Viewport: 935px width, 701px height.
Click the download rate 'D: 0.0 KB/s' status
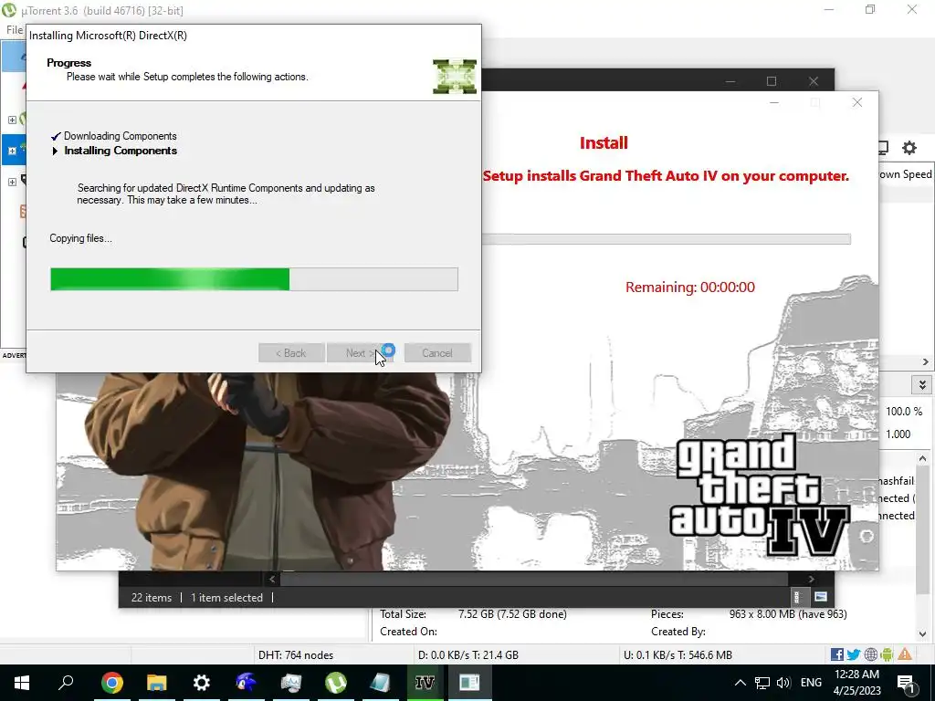coord(468,654)
